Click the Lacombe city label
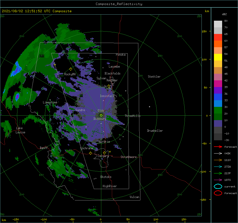 click(114, 67)
